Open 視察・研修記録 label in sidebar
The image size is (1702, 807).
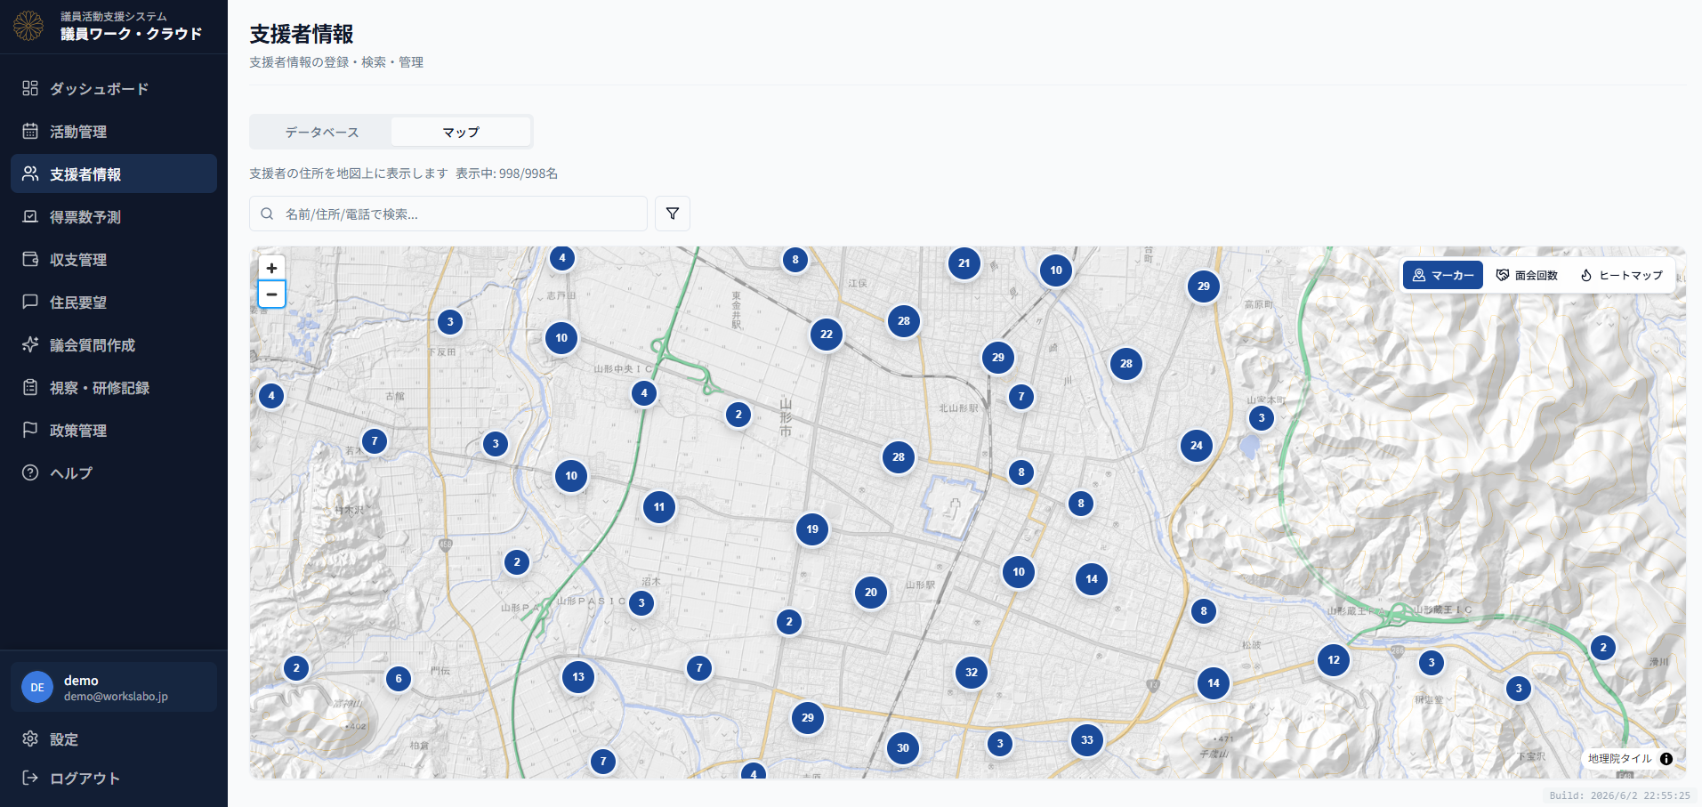point(100,388)
